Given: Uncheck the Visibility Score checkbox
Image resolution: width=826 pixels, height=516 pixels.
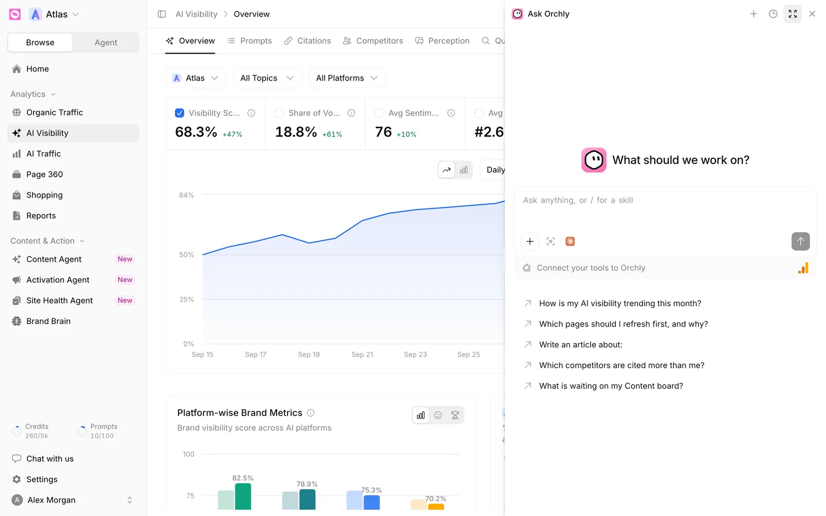Looking at the screenshot, I should tap(180, 113).
